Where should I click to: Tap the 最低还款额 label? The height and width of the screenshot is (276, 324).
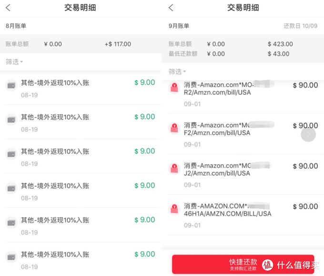click(x=183, y=54)
